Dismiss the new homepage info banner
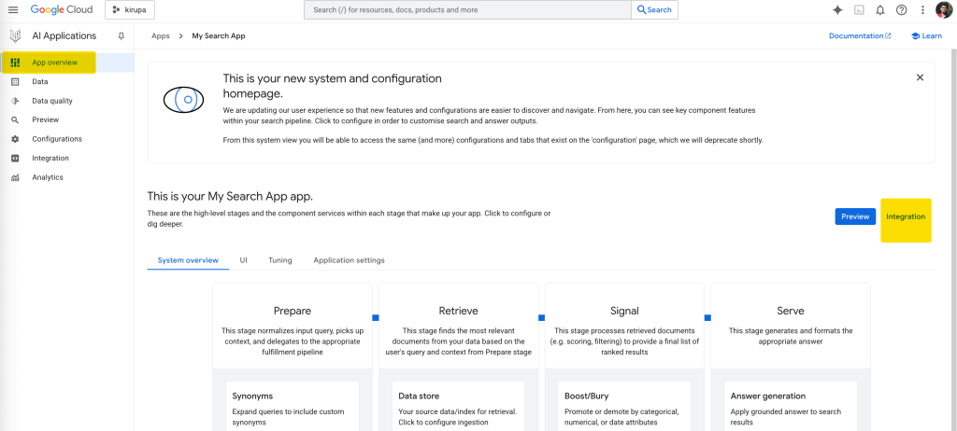The width and height of the screenshot is (957, 431). [920, 77]
